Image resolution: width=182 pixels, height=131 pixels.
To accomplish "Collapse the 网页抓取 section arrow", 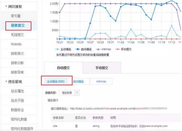I will (6, 6).
